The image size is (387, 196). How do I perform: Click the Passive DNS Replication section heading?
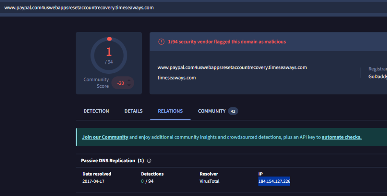pyautogui.click(x=108, y=161)
